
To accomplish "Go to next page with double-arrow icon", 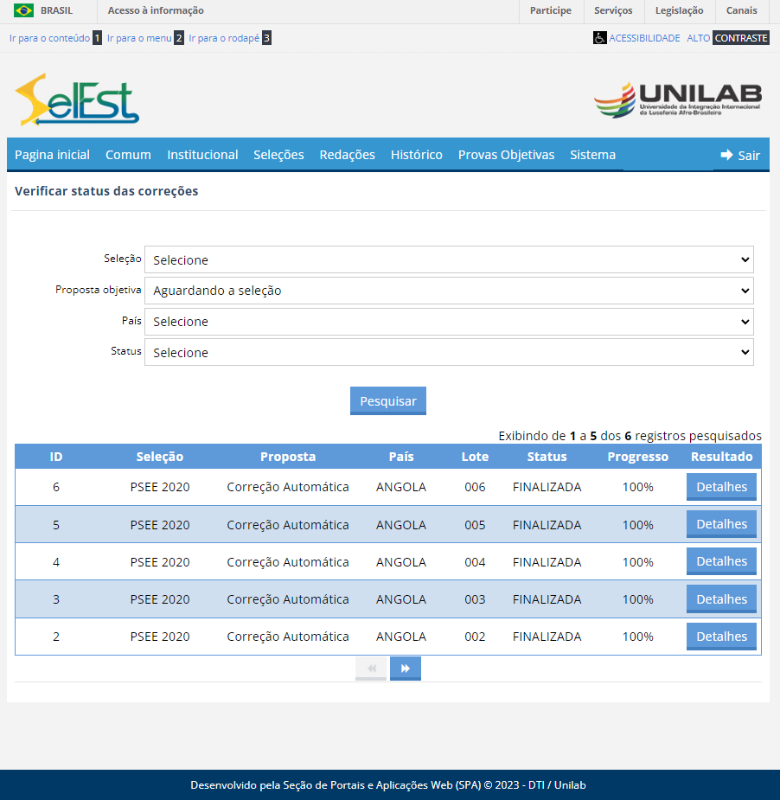I will coord(405,668).
